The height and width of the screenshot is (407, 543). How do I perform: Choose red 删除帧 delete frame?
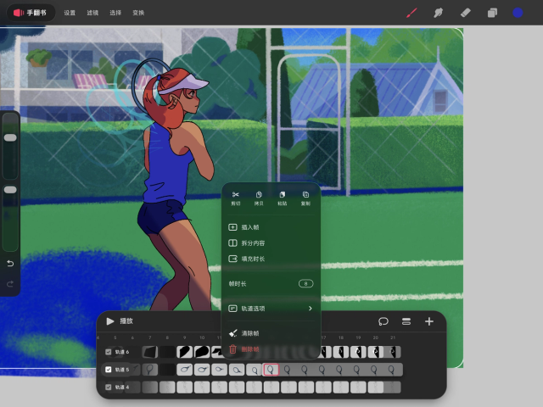[x=271, y=349]
